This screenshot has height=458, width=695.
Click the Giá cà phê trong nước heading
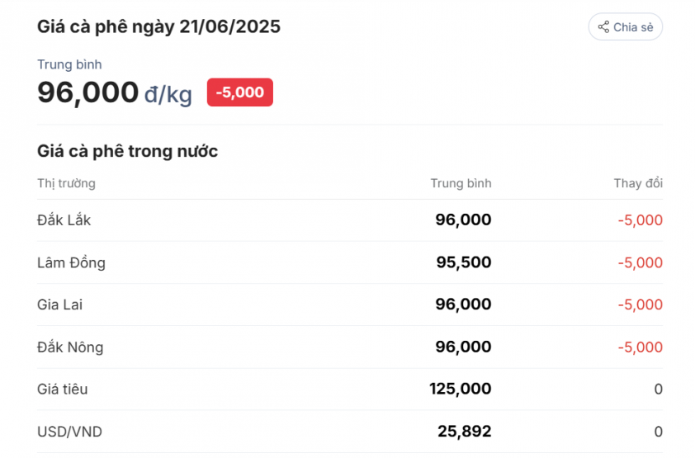point(127,151)
